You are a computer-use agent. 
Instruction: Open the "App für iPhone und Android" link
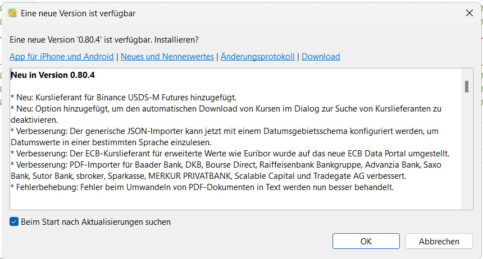pyautogui.click(x=61, y=57)
